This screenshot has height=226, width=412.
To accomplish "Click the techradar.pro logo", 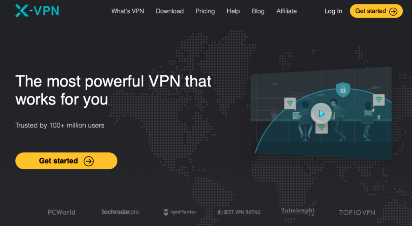I will tap(120, 212).
